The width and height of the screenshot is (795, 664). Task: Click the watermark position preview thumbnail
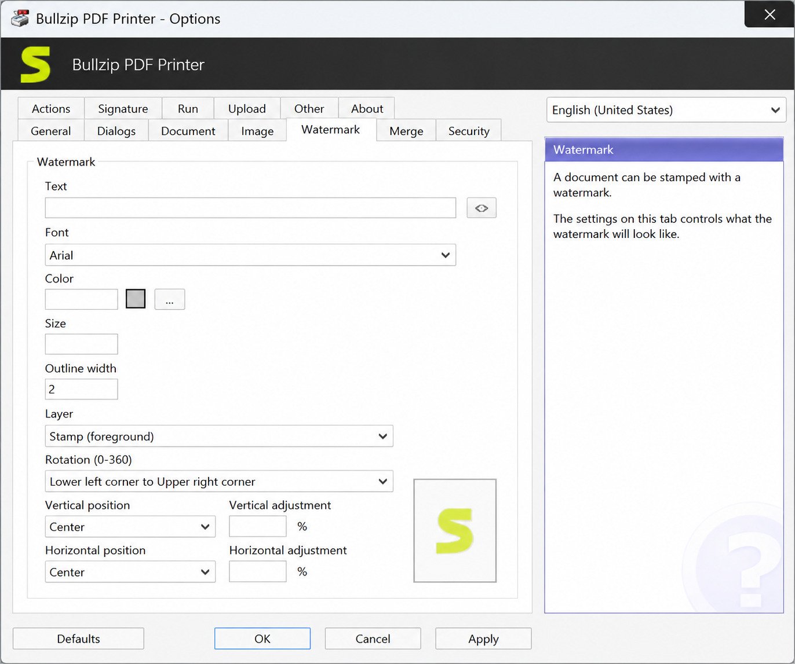tap(455, 530)
